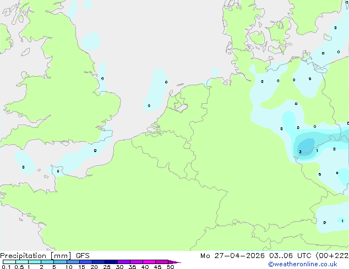Select the "50" legend scale label
The height and width of the screenshot is (269, 349).
[170, 267]
